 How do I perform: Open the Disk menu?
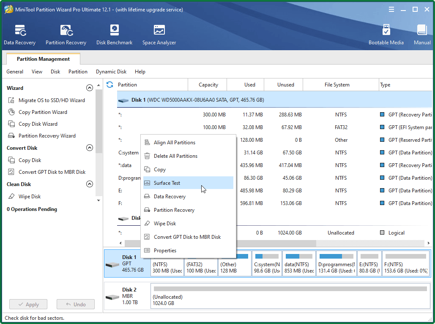pyautogui.click(x=55, y=72)
